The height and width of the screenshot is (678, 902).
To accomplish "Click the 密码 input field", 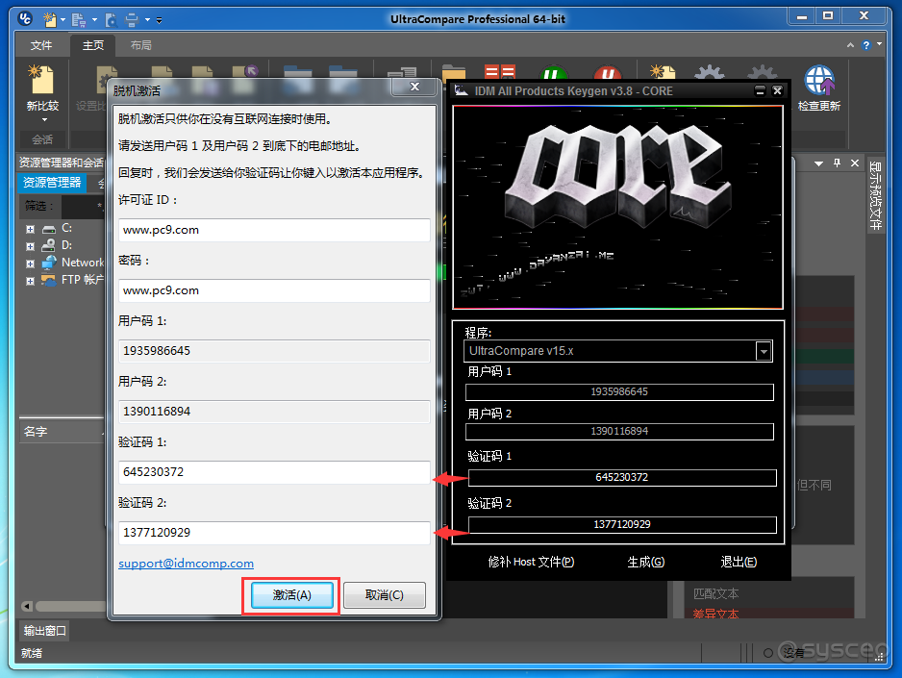I will point(274,291).
